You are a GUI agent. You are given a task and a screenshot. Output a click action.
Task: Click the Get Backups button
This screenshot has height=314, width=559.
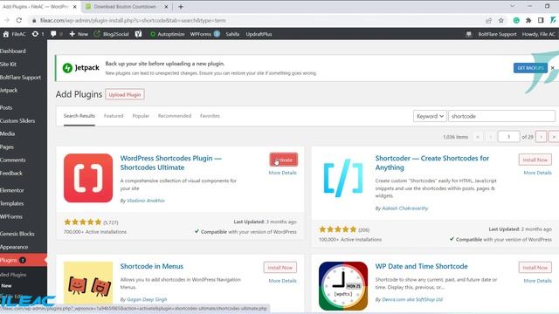pos(530,68)
